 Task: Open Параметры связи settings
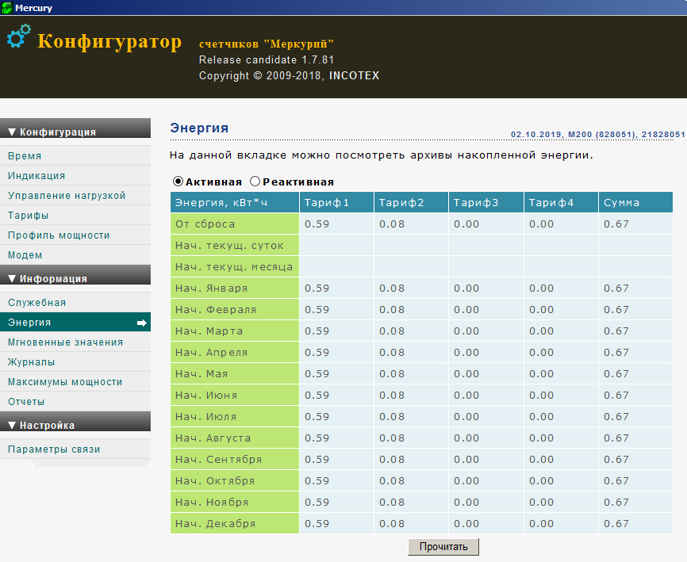tap(75, 449)
